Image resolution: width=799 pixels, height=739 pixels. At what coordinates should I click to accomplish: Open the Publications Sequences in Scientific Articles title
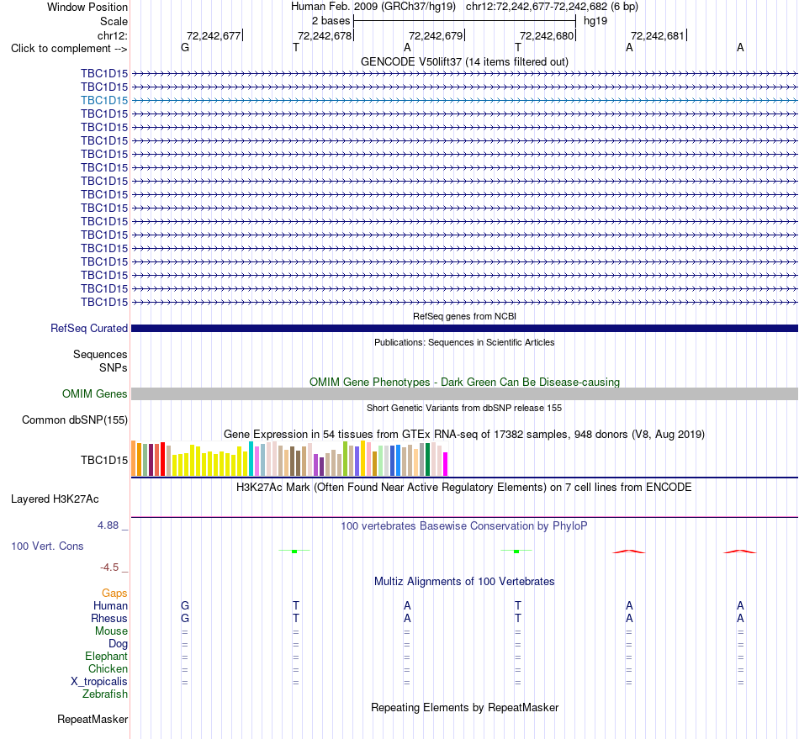pos(464,342)
